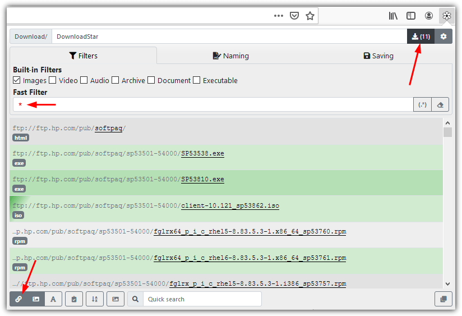The width and height of the screenshot is (462, 316).
Task: Toggle regex mode (.*) for Fast Filter
Action: point(422,105)
